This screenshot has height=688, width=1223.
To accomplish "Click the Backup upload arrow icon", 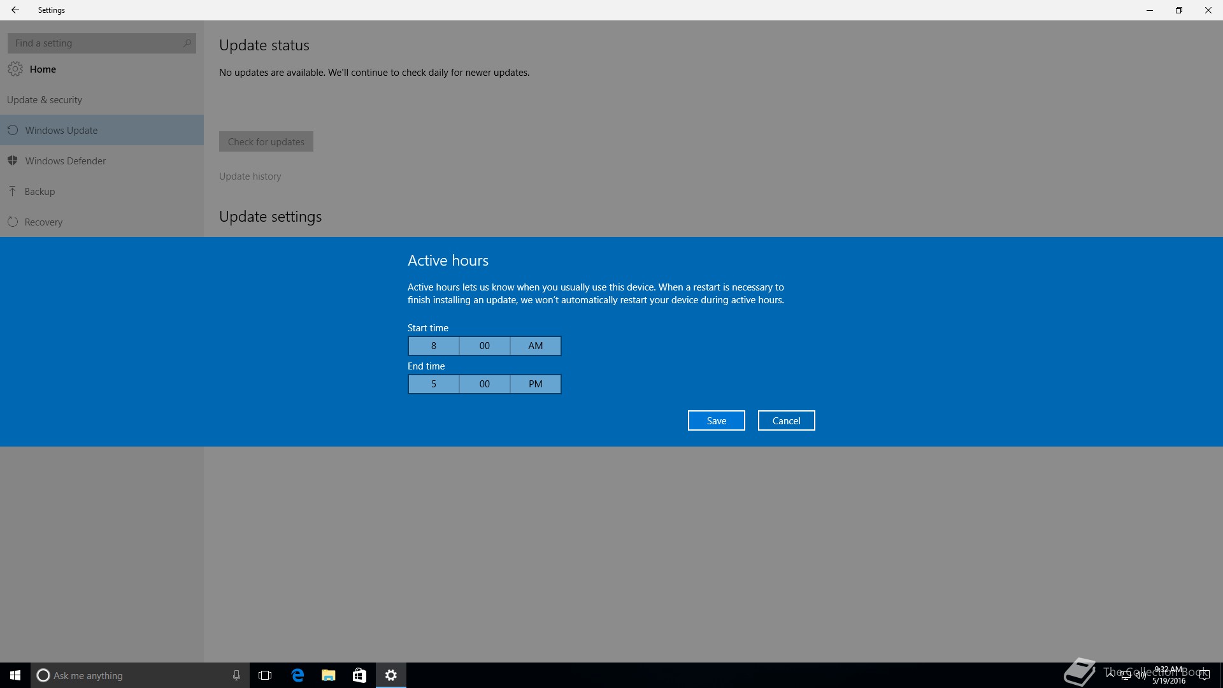I will point(12,191).
